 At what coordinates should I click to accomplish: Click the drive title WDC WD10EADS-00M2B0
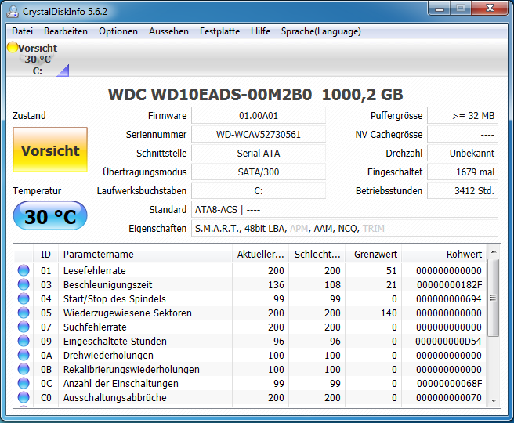coord(210,95)
